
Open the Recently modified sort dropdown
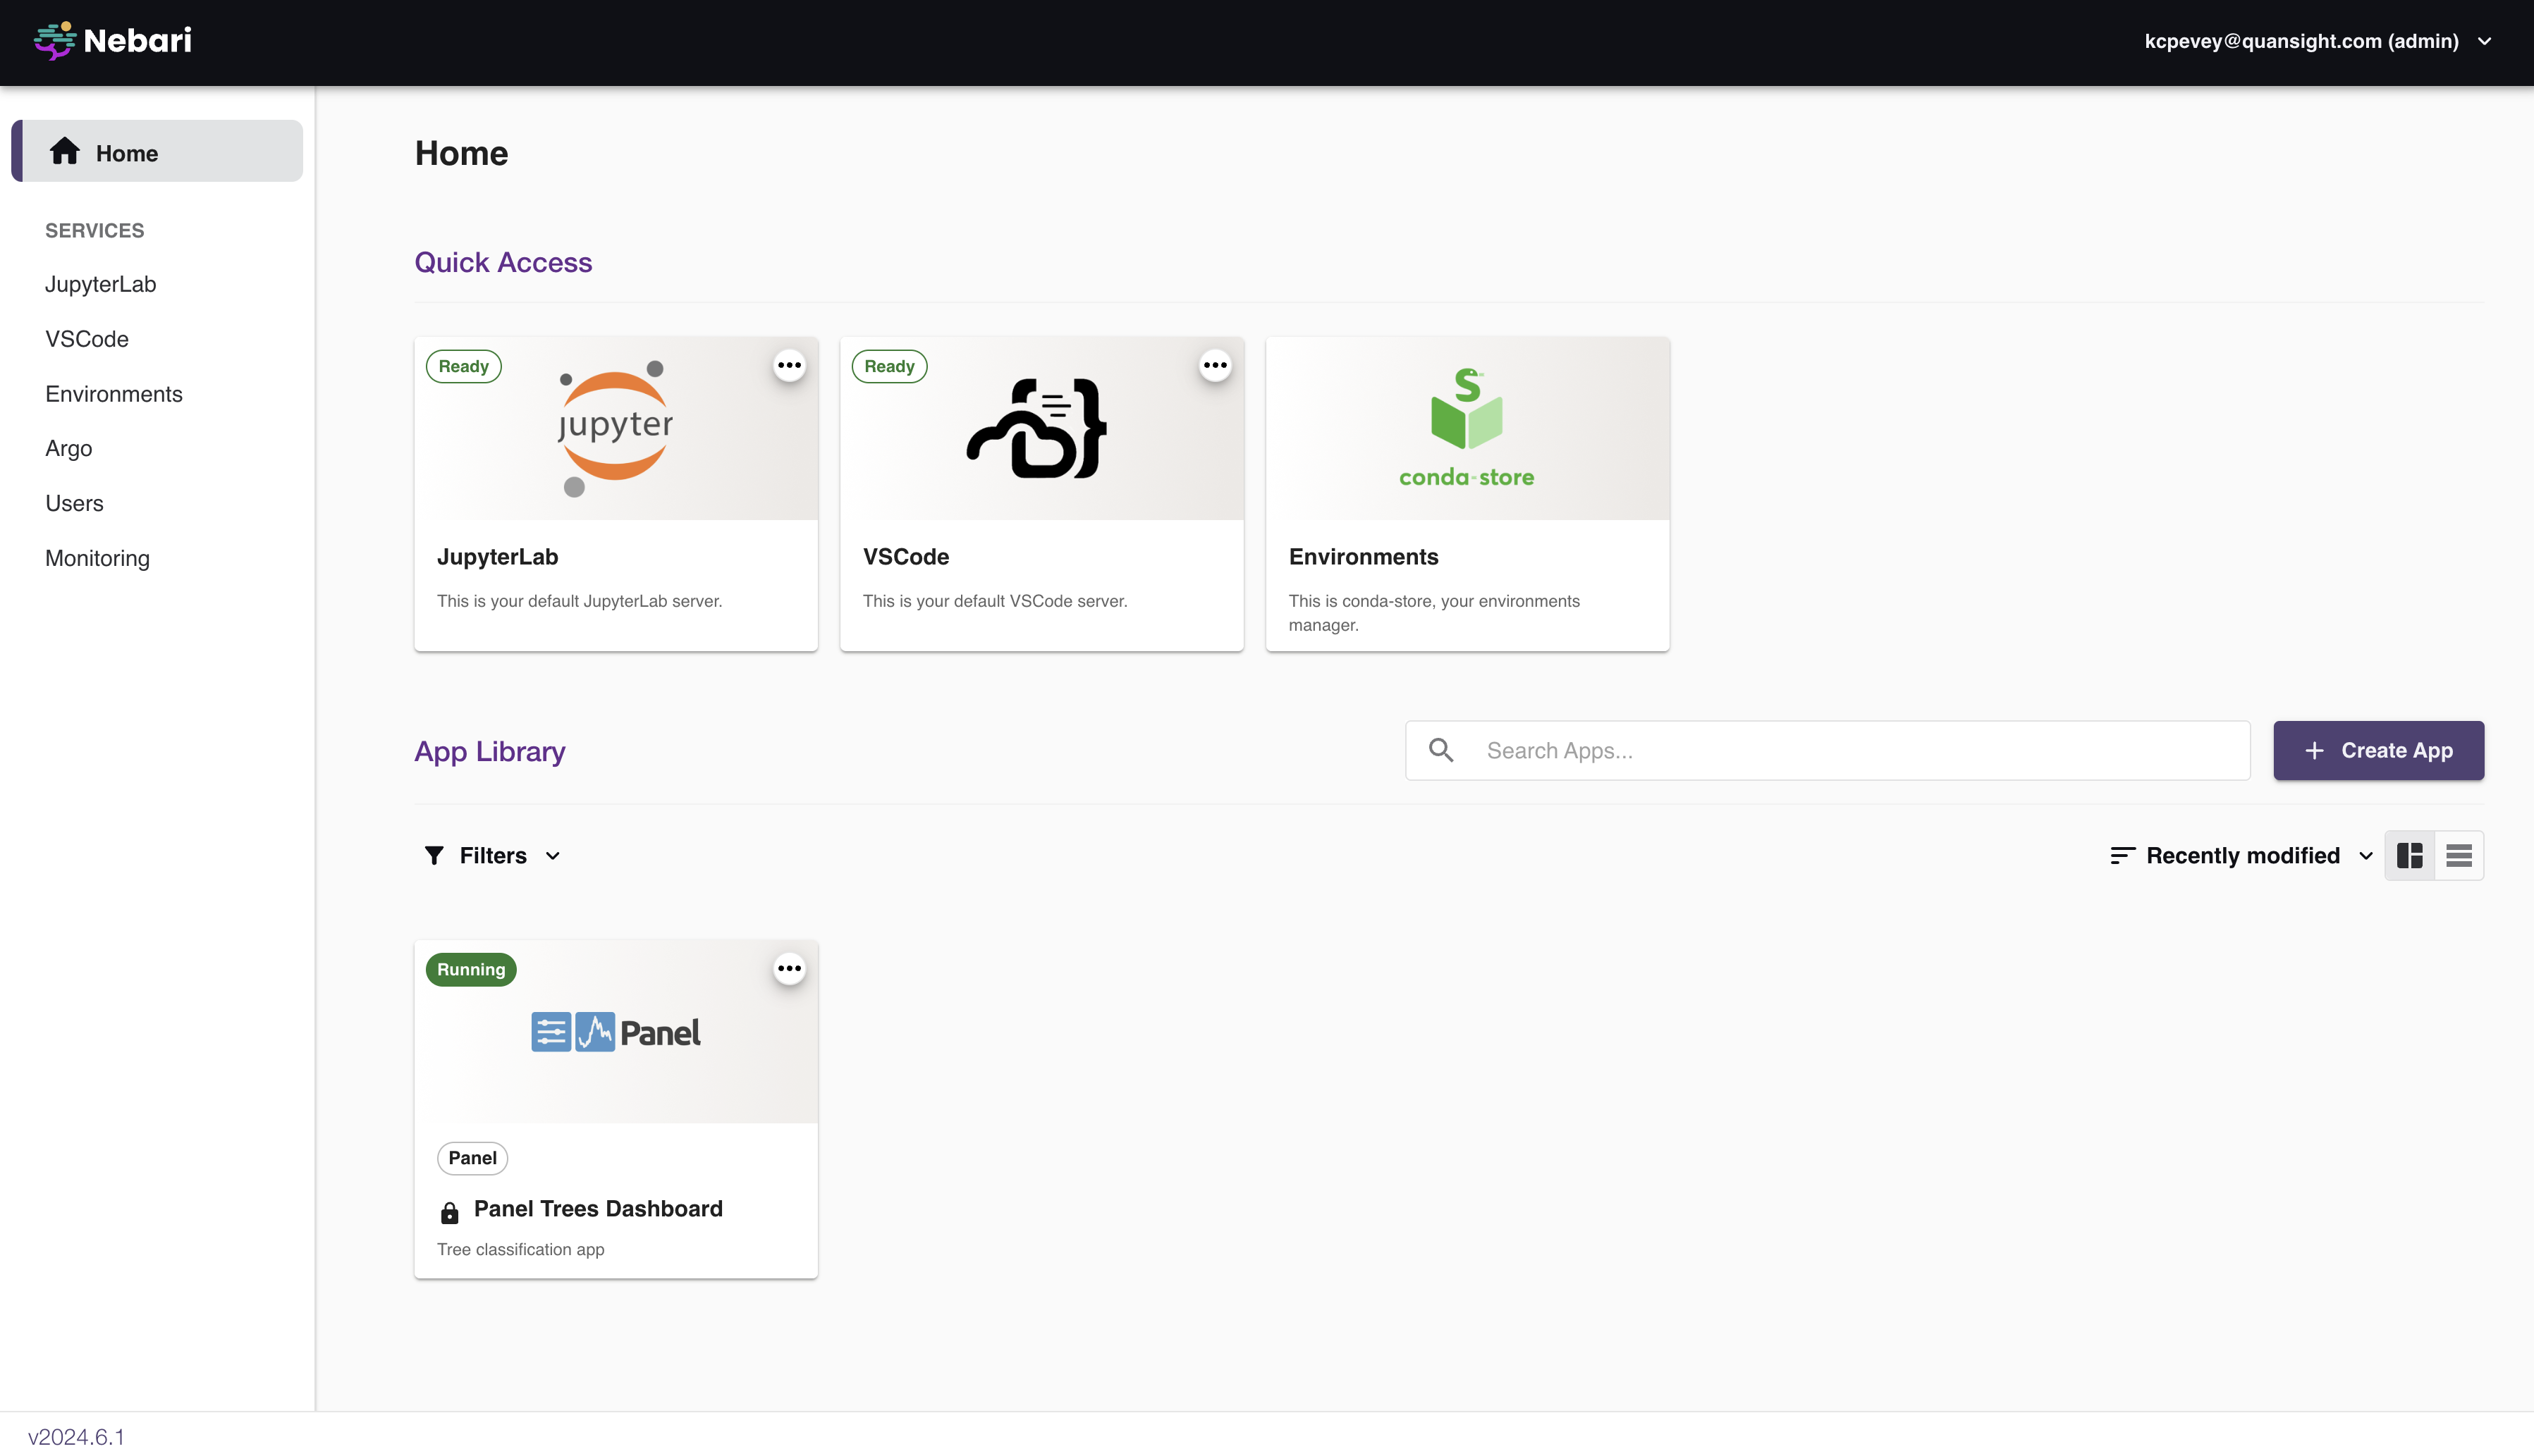click(x=2366, y=855)
